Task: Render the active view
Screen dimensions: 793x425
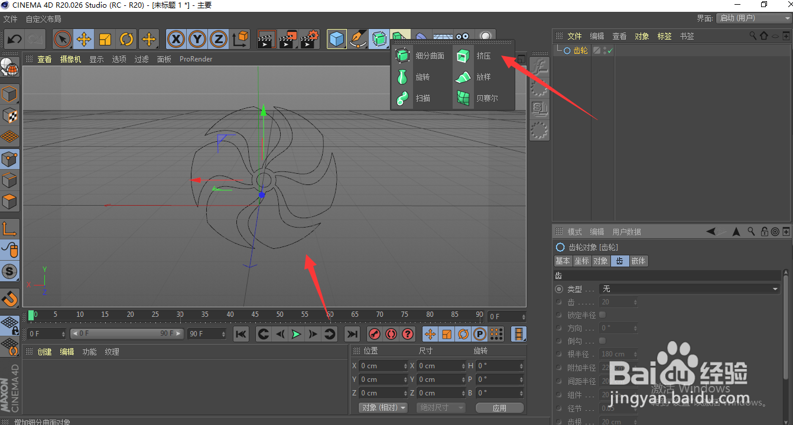Action: pyautogui.click(x=266, y=40)
